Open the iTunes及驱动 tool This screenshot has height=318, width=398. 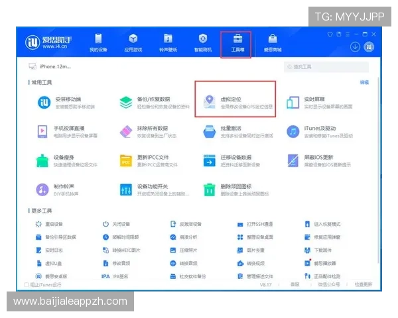320,132
